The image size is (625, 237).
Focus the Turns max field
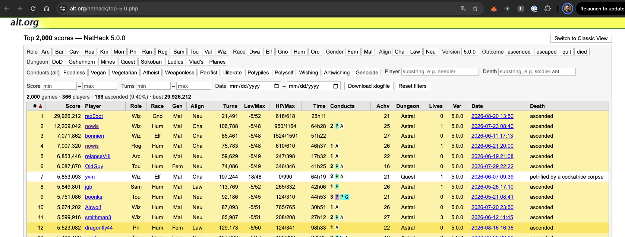(194, 86)
